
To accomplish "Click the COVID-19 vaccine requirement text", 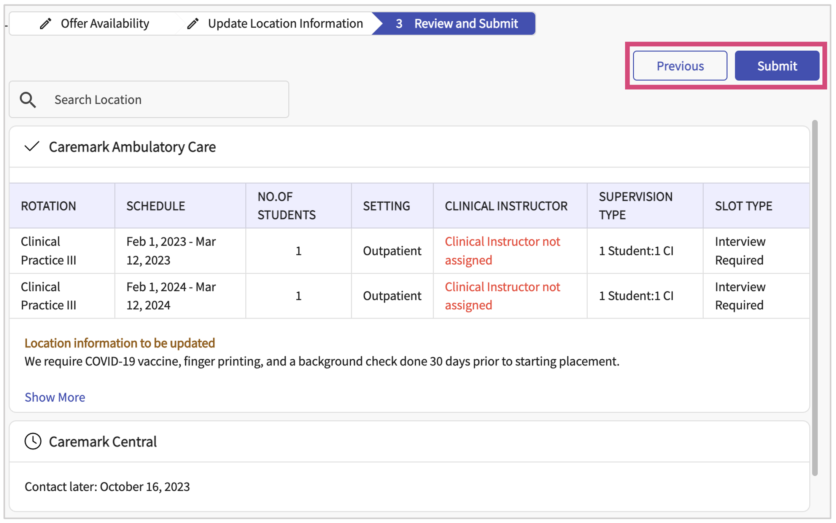I will tap(322, 361).
